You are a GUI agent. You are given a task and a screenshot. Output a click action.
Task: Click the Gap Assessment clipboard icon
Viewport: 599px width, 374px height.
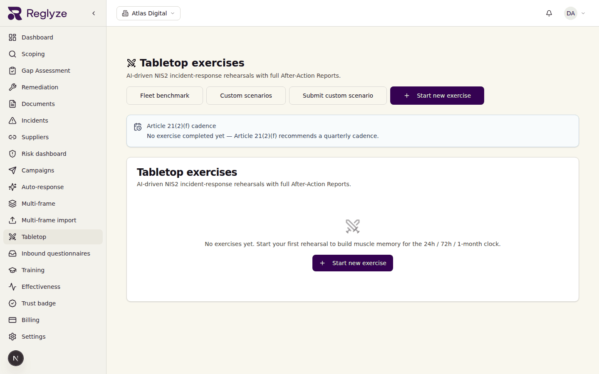tap(12, 71)
